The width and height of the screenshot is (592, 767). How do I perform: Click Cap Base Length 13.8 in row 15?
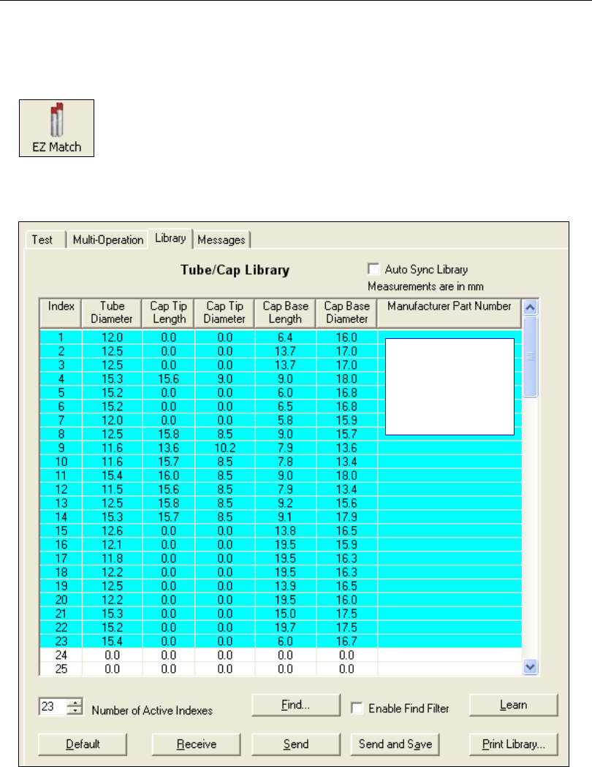(x=285, y=531)
